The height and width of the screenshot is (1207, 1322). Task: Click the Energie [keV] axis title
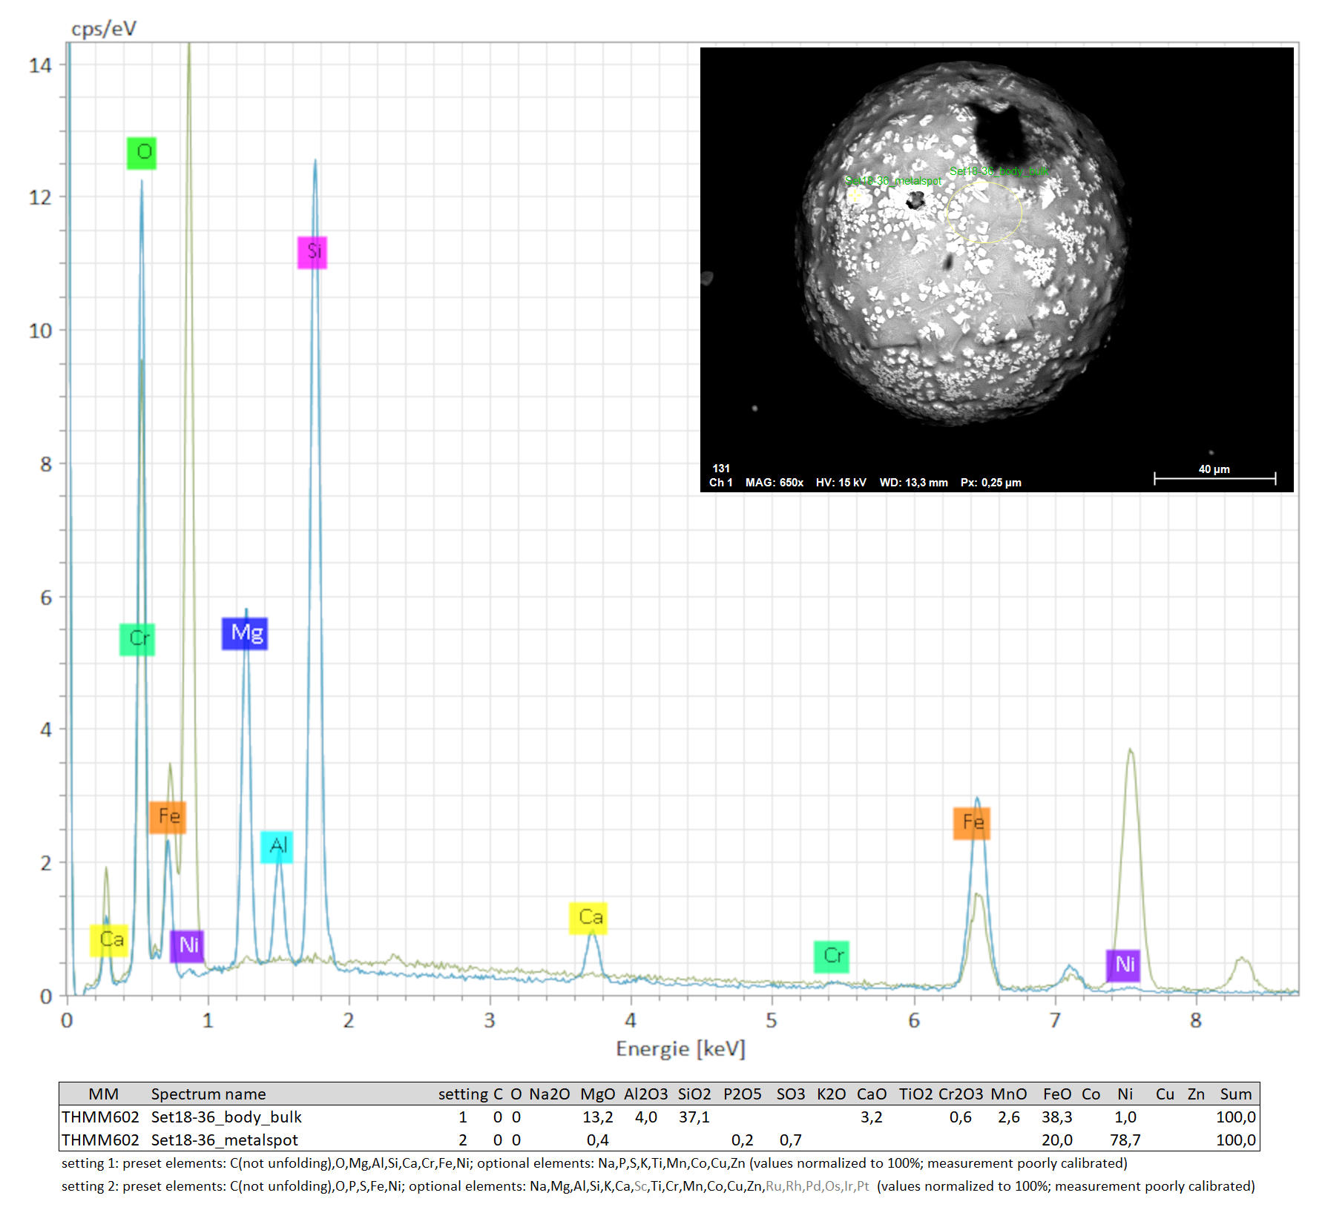pos(680,1049)
